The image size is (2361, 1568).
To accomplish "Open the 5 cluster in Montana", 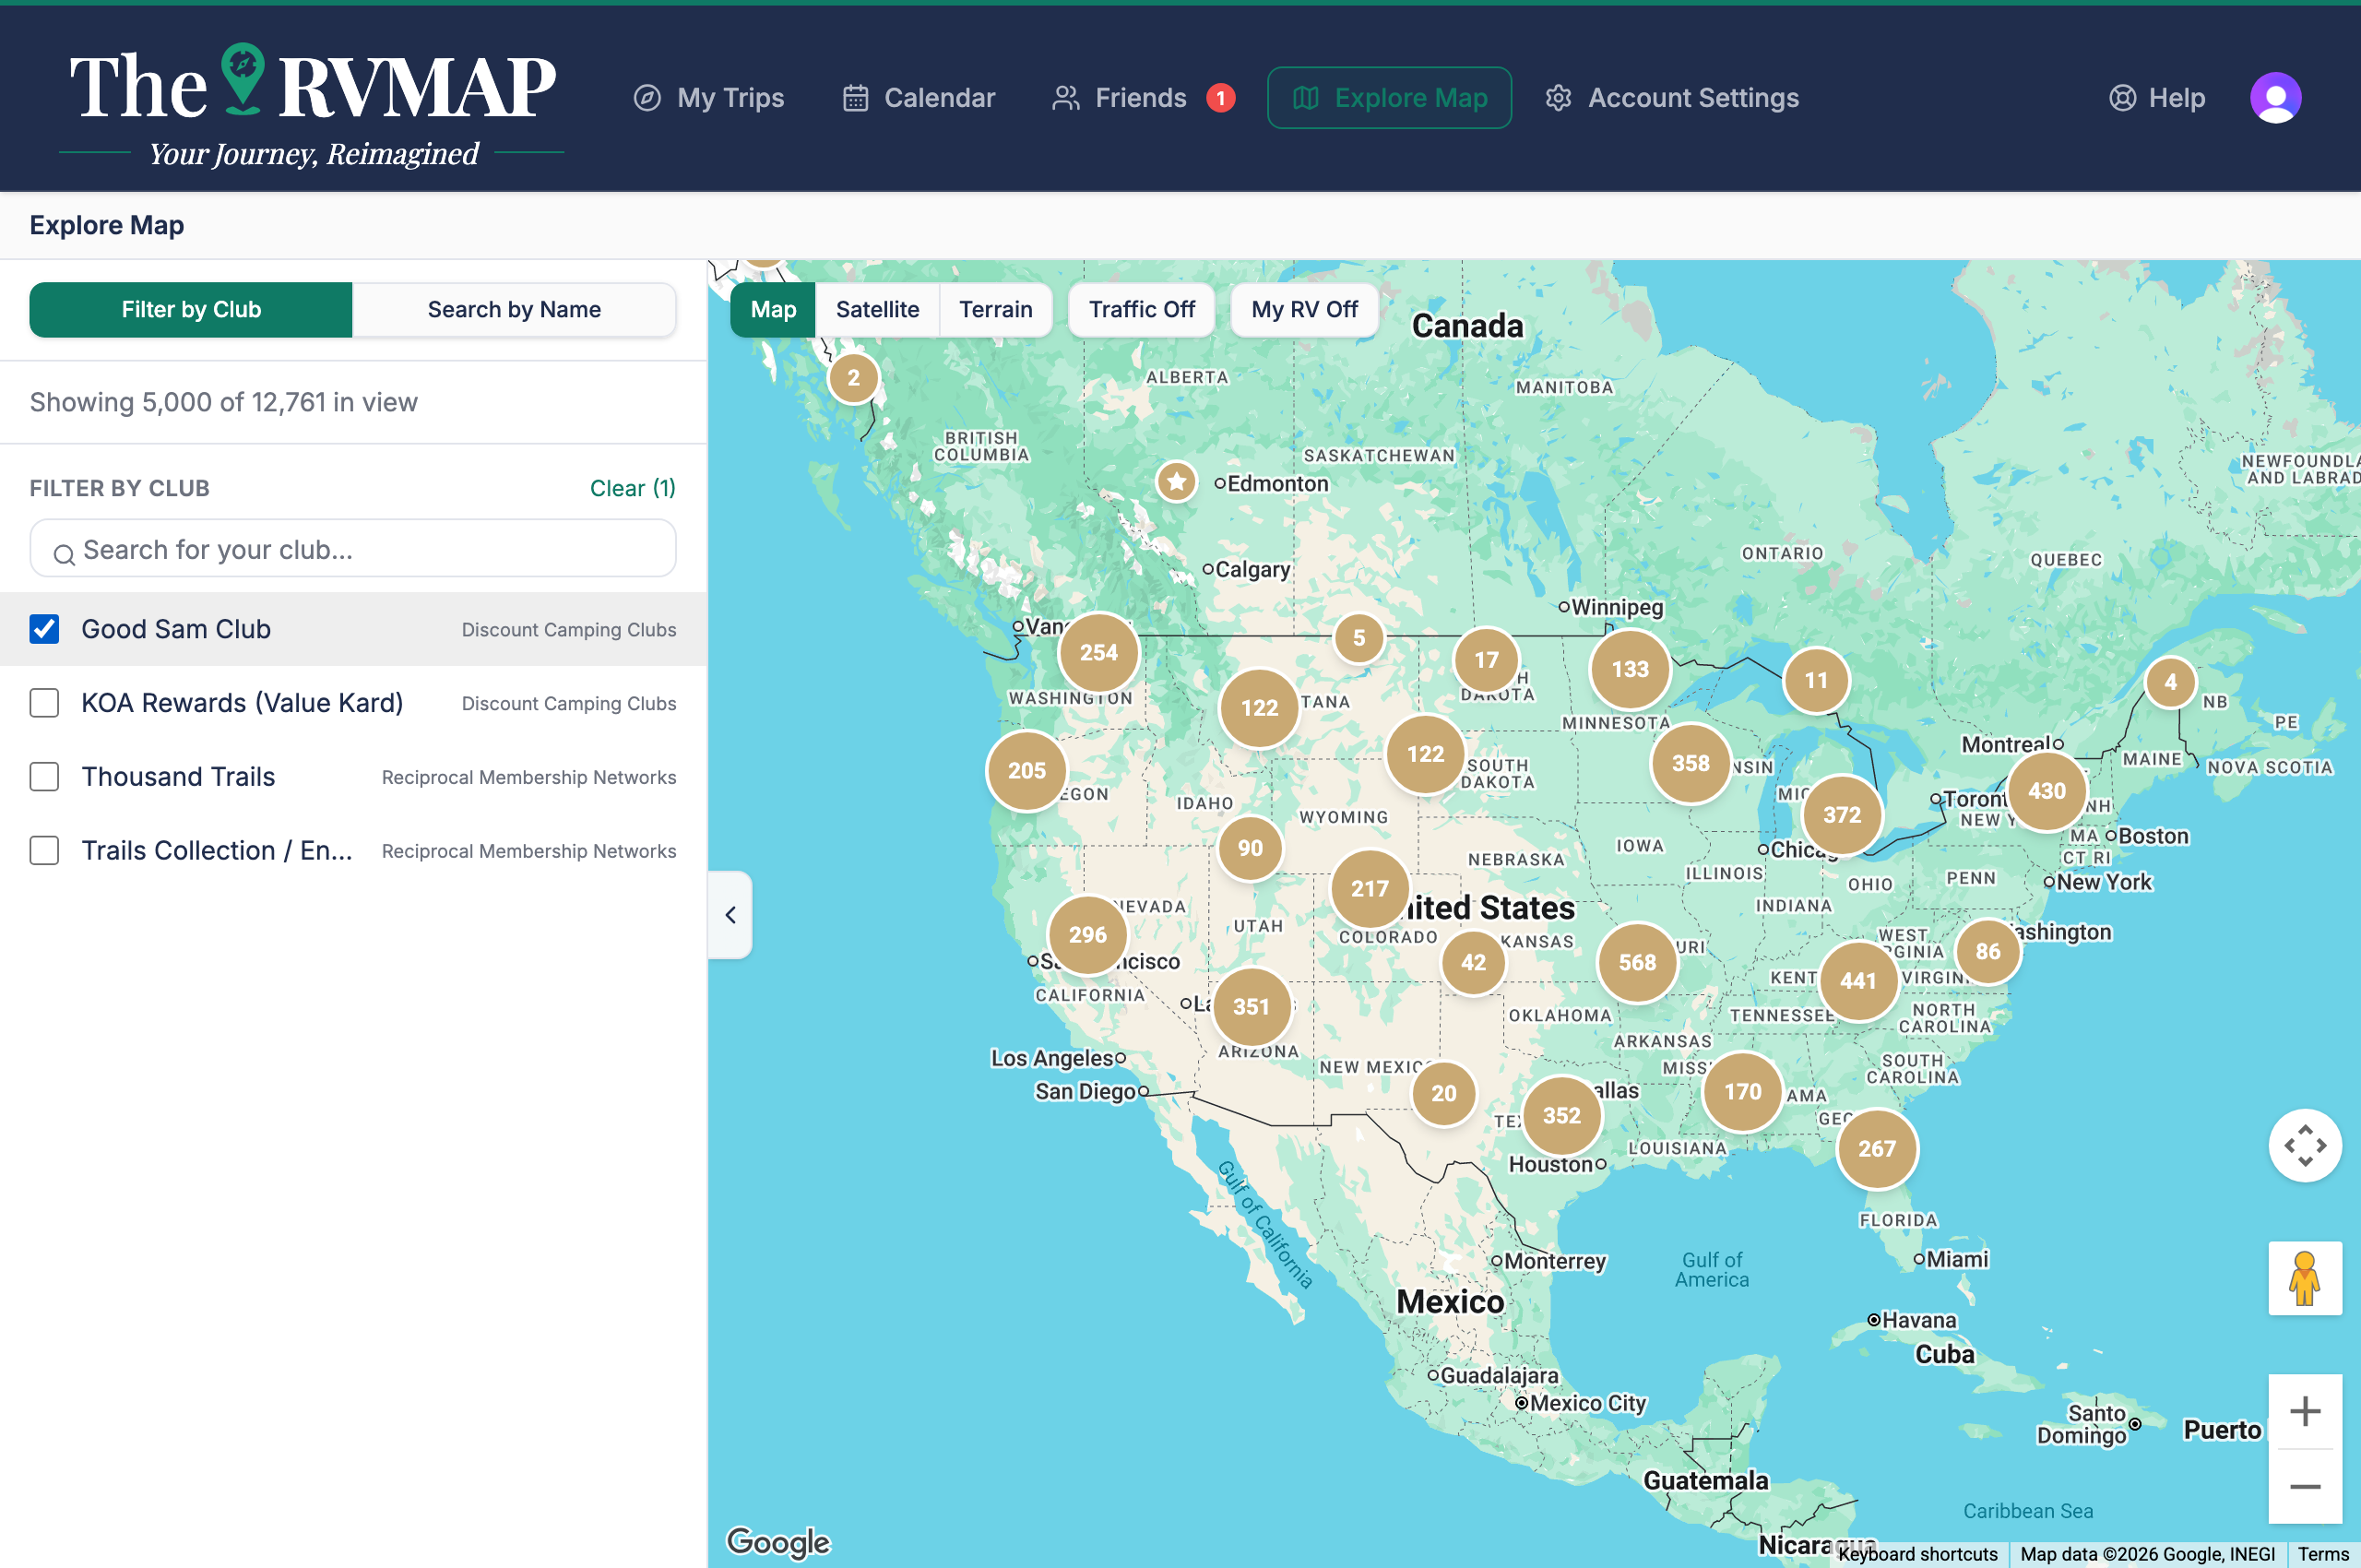I will (x=1359, y=638).
